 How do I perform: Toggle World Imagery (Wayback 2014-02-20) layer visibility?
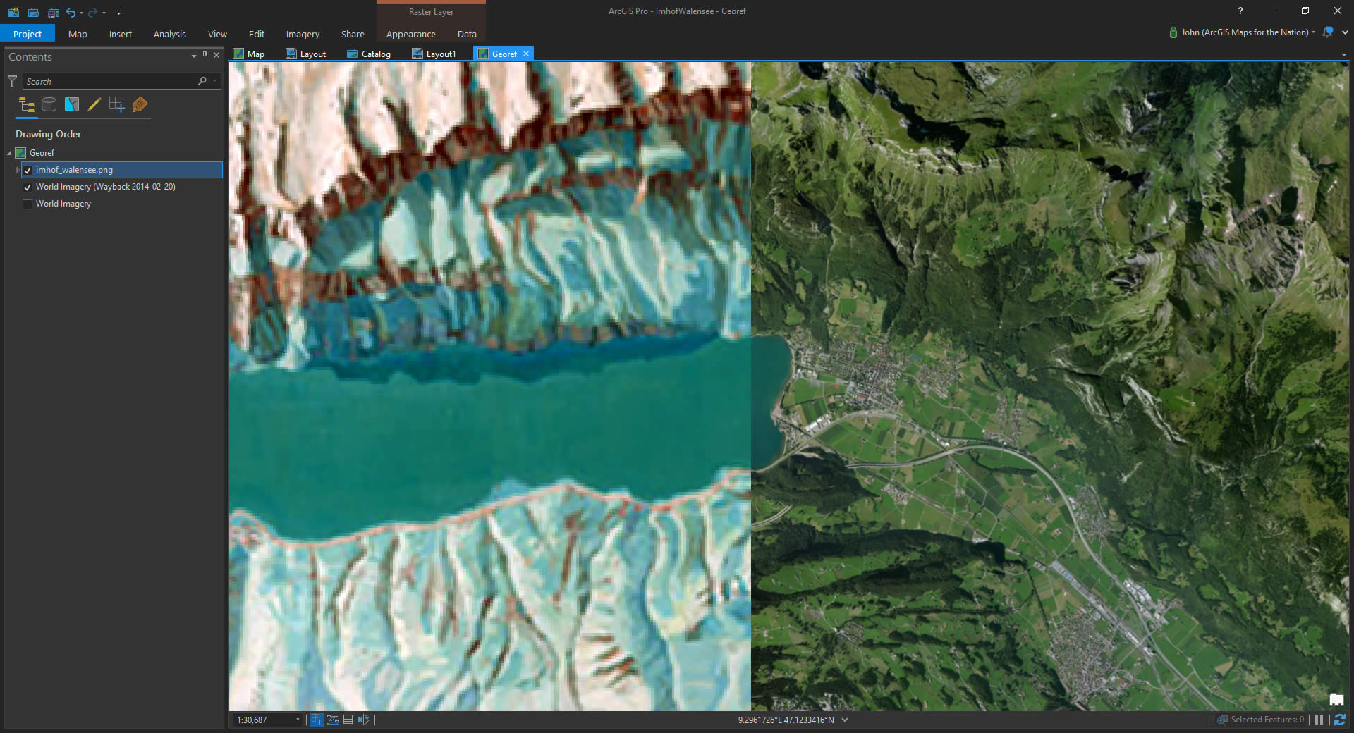[x=28, y=187]
